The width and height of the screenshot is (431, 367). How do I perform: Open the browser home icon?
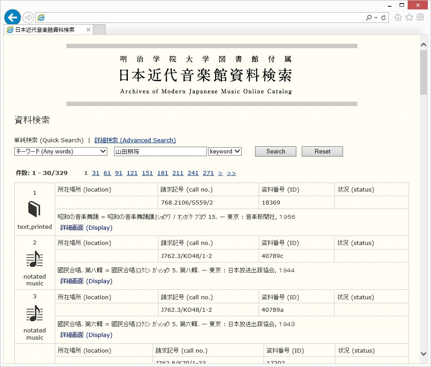click(398, 17)
